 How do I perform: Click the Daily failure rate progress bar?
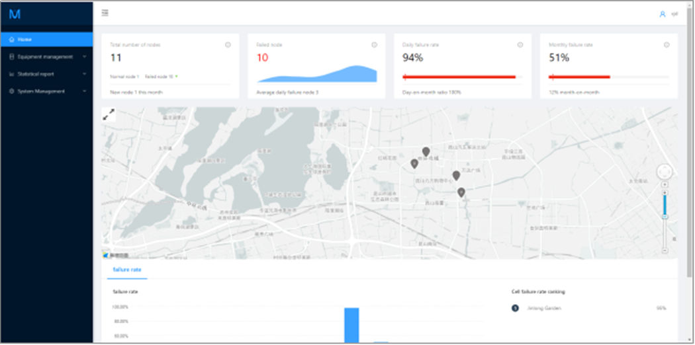(462, 77)
